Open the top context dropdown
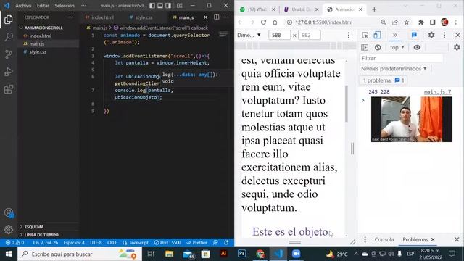 397,47
